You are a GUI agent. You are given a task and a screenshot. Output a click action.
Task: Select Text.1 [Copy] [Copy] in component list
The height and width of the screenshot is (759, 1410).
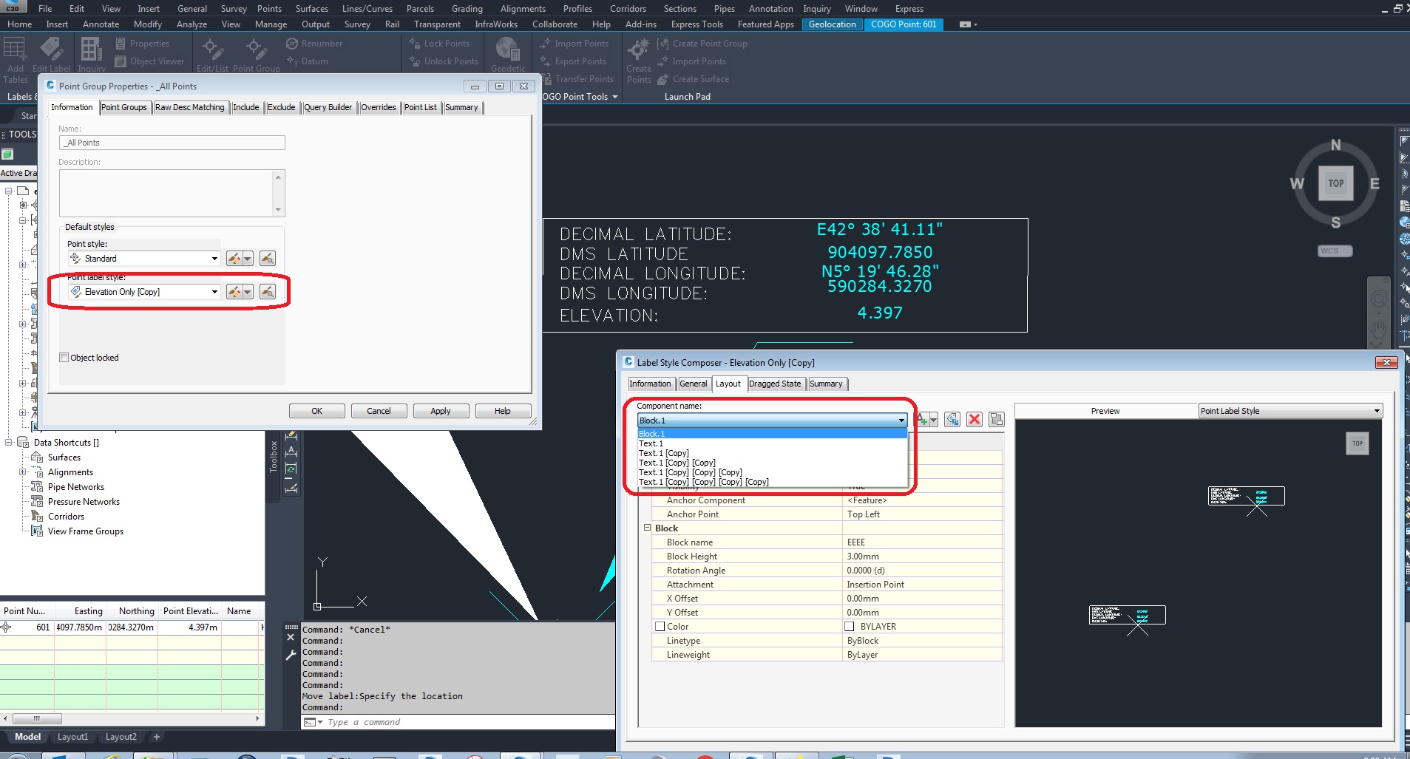click(677, 463)
